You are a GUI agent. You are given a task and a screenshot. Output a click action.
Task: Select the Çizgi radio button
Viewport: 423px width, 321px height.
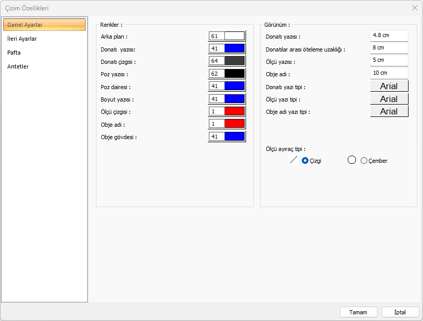pyautogui.click(x=305, y=161)
